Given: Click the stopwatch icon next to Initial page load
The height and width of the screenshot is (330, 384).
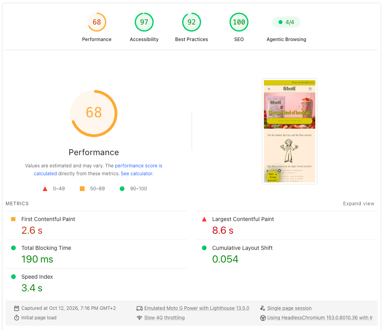Looking at the screenshot, I should pyautogui.click(x=17, y=318).
